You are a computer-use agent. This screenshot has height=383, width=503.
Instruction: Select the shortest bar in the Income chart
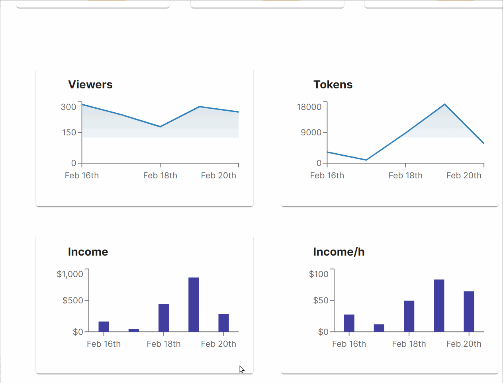pyautogui.click(x=134, y=330)
